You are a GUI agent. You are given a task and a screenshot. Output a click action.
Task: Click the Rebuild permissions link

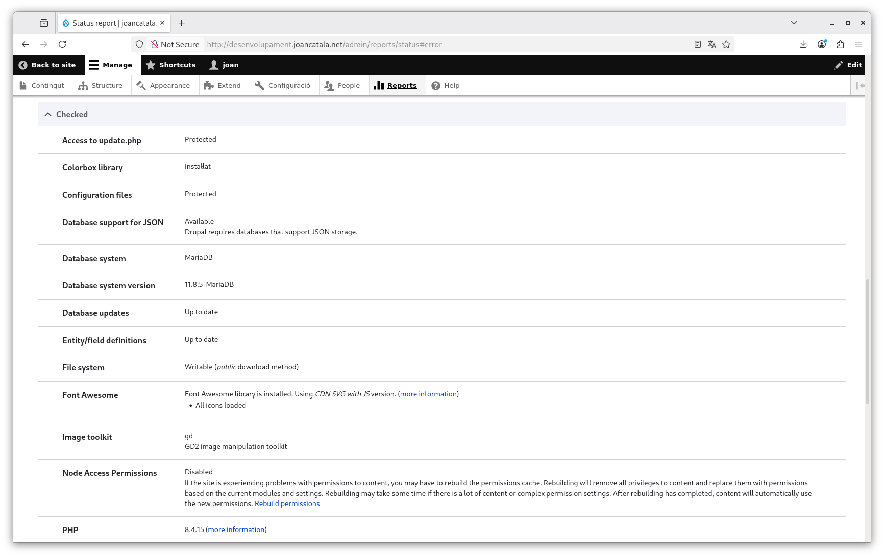(x=287, y=503)
